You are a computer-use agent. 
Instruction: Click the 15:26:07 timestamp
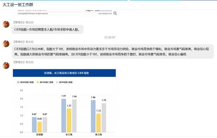tap(110, 37)
